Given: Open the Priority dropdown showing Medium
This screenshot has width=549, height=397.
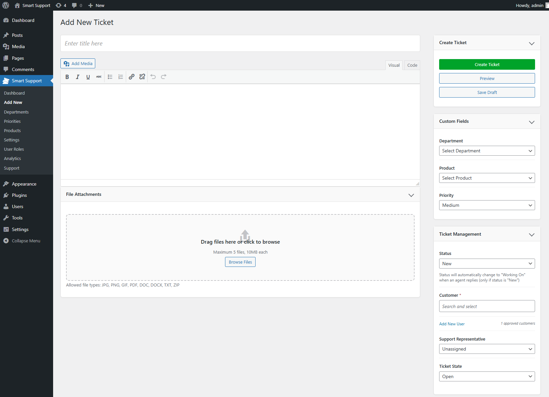Looking at the screenshot, I should tap(487, 205).
